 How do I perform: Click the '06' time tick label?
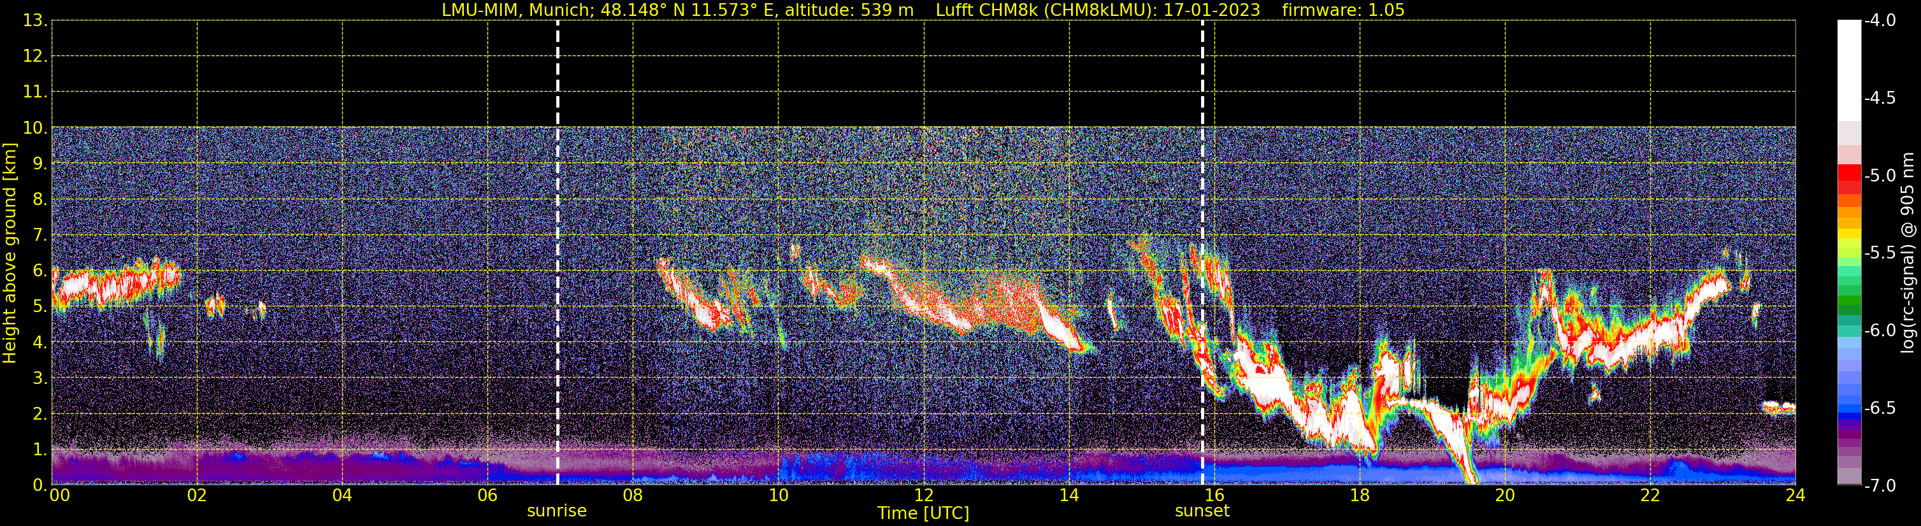[x=487, y=495]
